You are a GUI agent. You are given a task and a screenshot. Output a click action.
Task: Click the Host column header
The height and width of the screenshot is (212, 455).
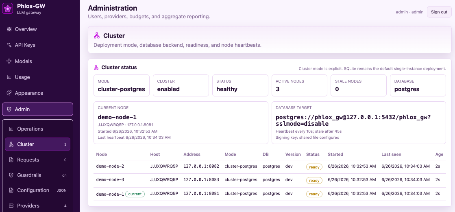pyautogui.click(x=155, y=155)
